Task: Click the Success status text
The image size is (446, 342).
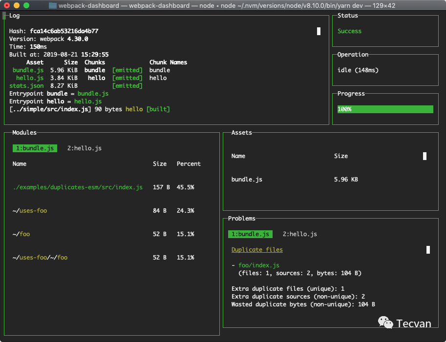Action: click(350, 31)
